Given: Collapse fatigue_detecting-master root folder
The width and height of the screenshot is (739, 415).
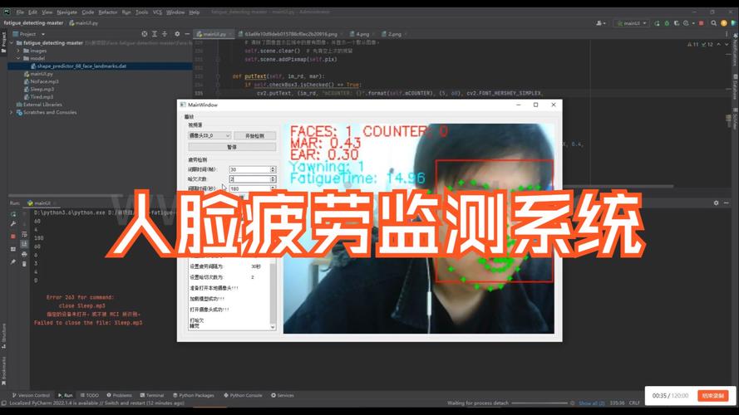Looking at the screenshot, I should tap(12, 43).
